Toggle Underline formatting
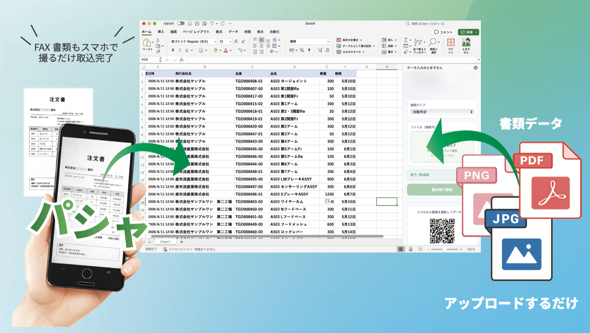Image resolution: width=590 pixels, height=333 pixels. pyautogui.click(x=186, y=50)
